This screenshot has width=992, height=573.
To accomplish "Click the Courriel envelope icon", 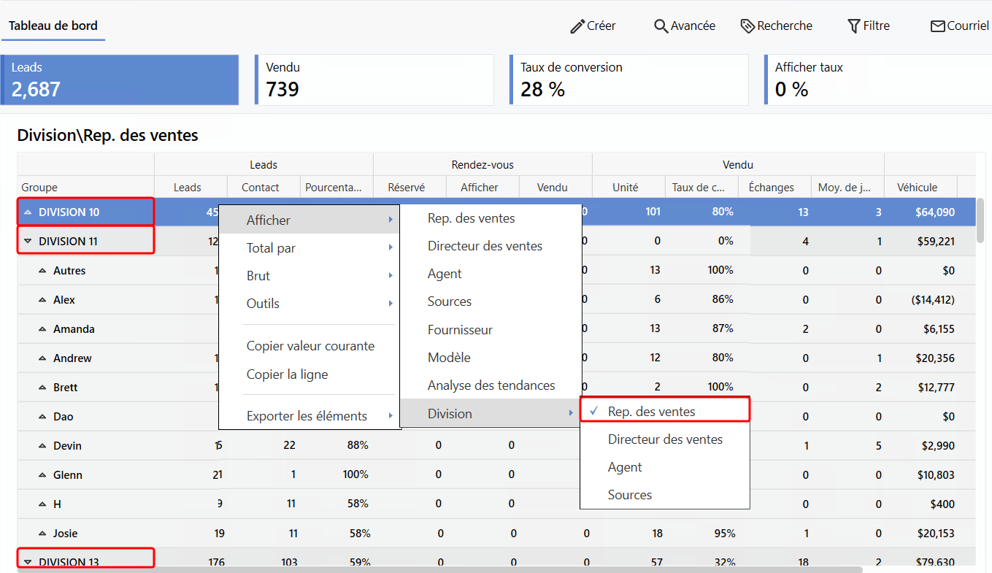I will tap(937, 26).
